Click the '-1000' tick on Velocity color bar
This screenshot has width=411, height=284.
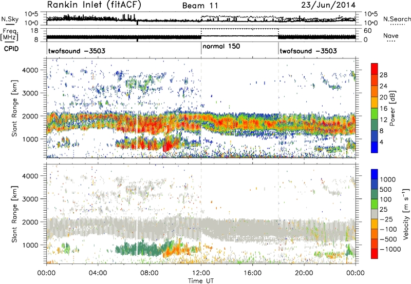click(390, 249)
